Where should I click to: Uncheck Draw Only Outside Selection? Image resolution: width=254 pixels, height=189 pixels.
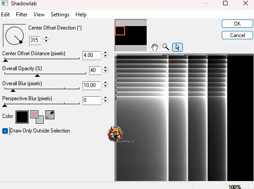click(x=5, y=131)
